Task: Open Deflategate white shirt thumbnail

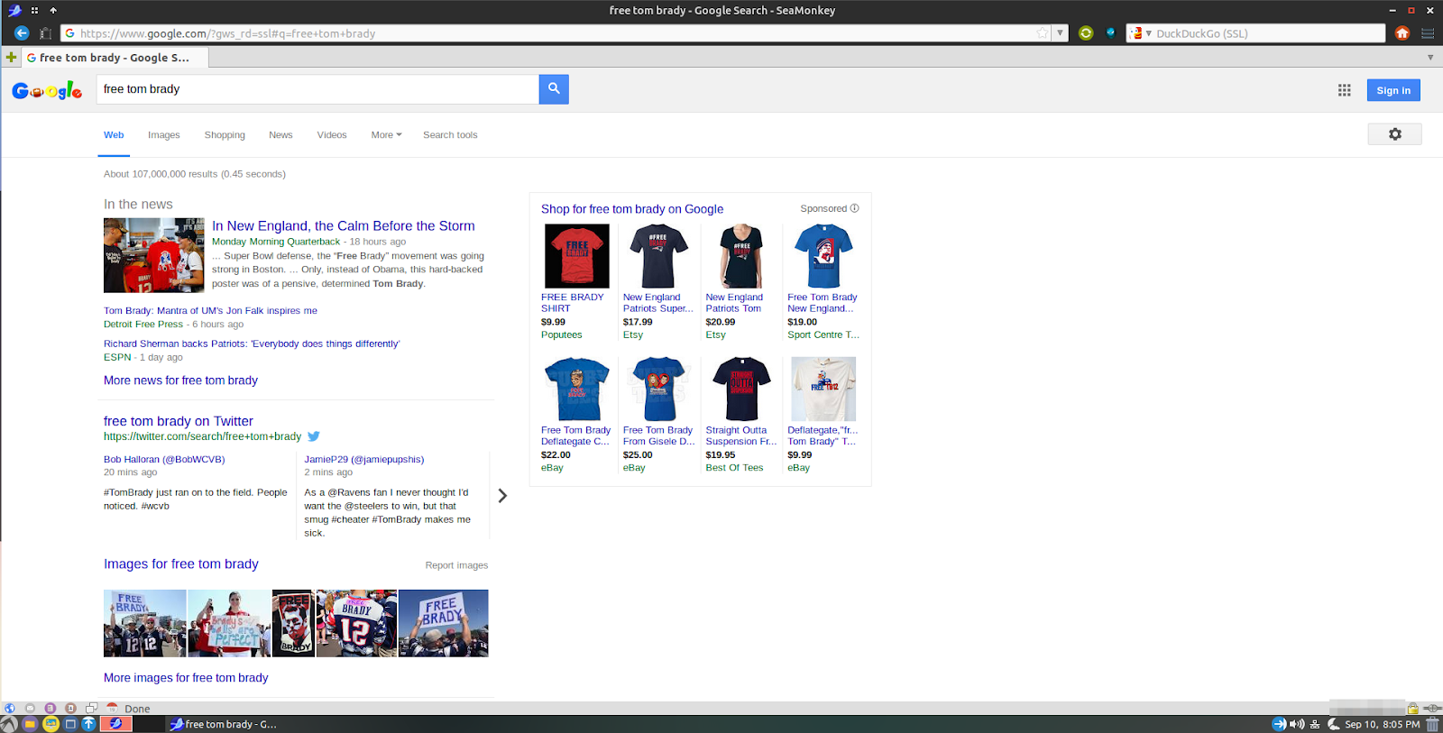Action: 823,389
